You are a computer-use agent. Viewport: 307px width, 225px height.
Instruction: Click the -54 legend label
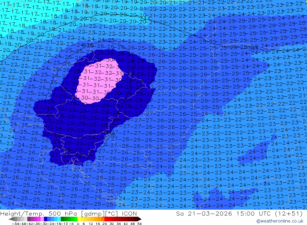[x=16, y=224]
